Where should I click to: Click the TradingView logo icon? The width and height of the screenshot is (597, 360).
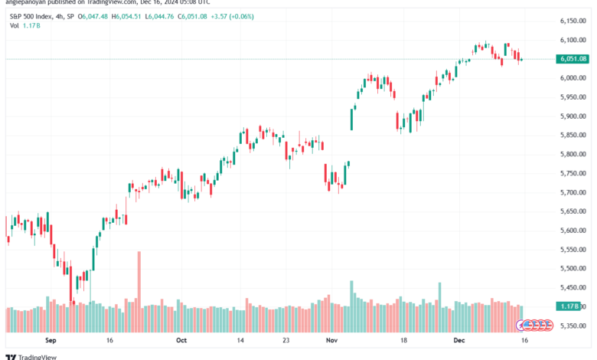coord(11,358)
